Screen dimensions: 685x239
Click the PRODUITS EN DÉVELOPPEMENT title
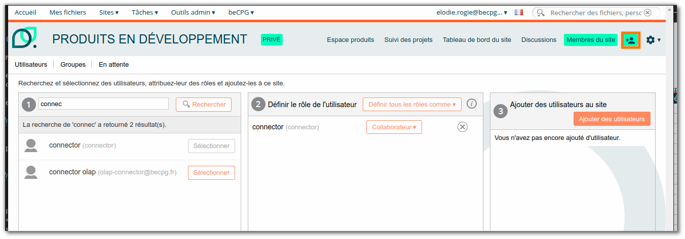tap(150, 39)
